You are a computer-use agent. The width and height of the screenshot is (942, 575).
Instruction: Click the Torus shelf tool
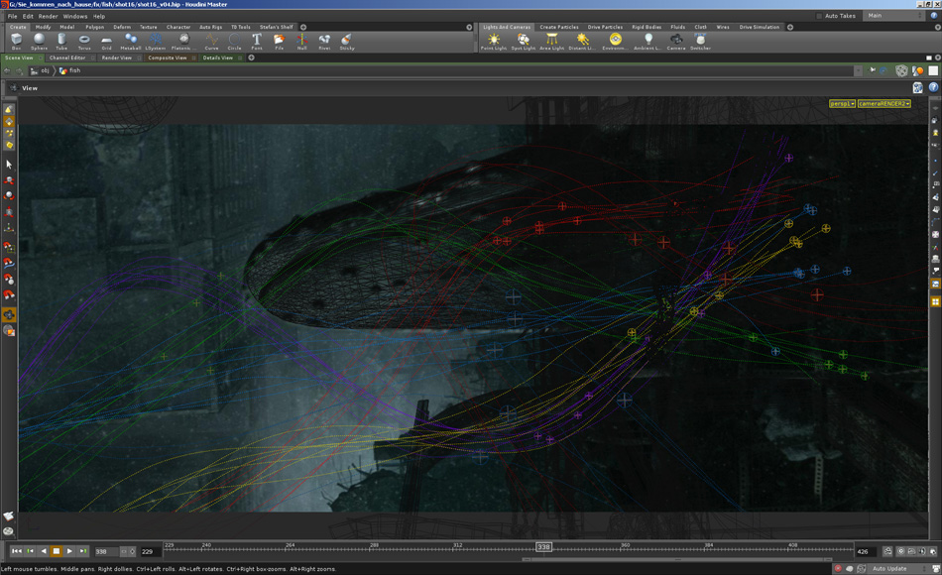[84, 41]
